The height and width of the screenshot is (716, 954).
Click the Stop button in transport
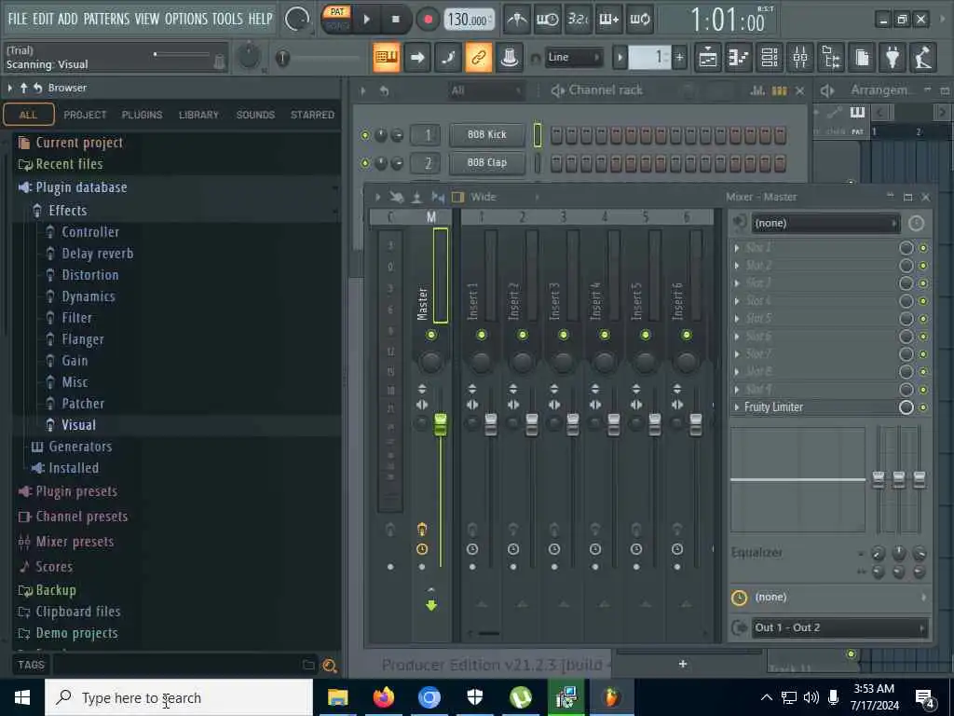(395, 20)
